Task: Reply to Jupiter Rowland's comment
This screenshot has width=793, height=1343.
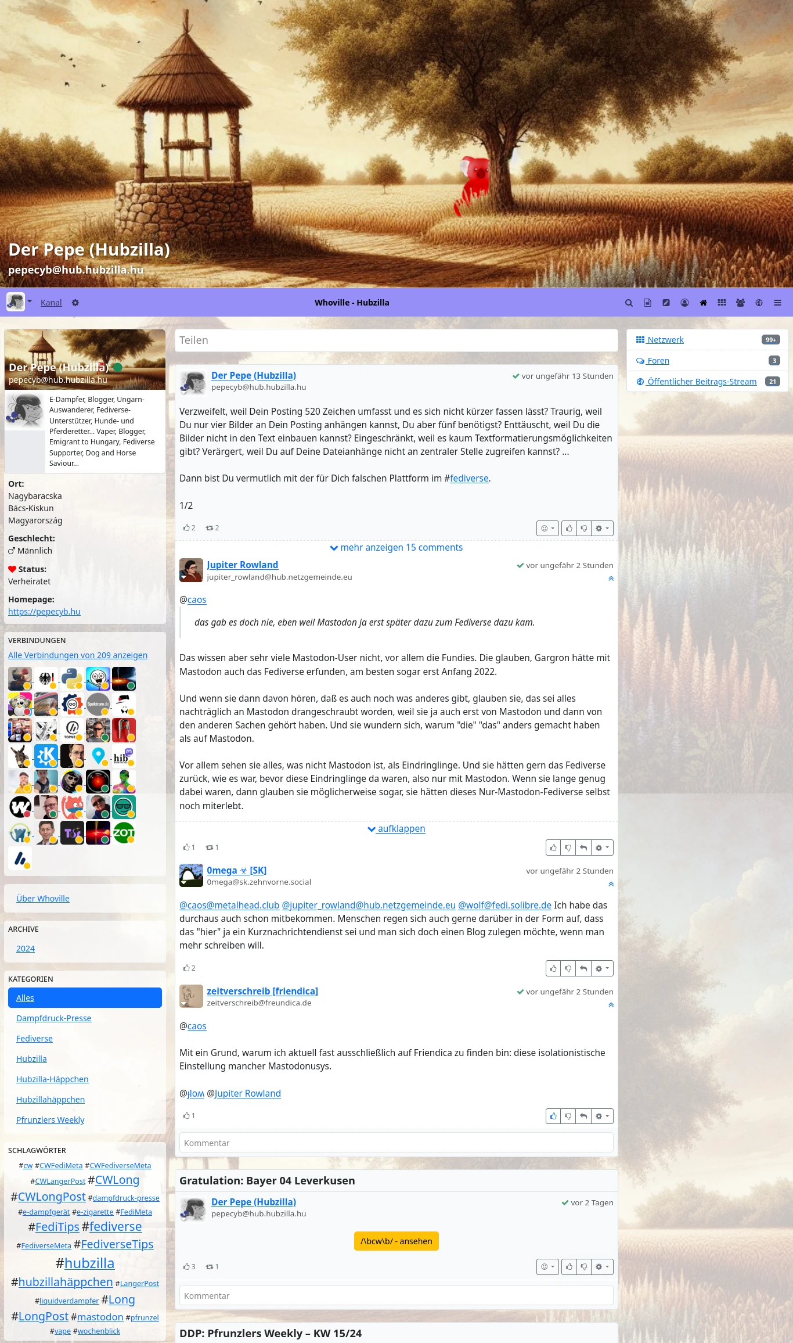Action: (x=583, y=848)
